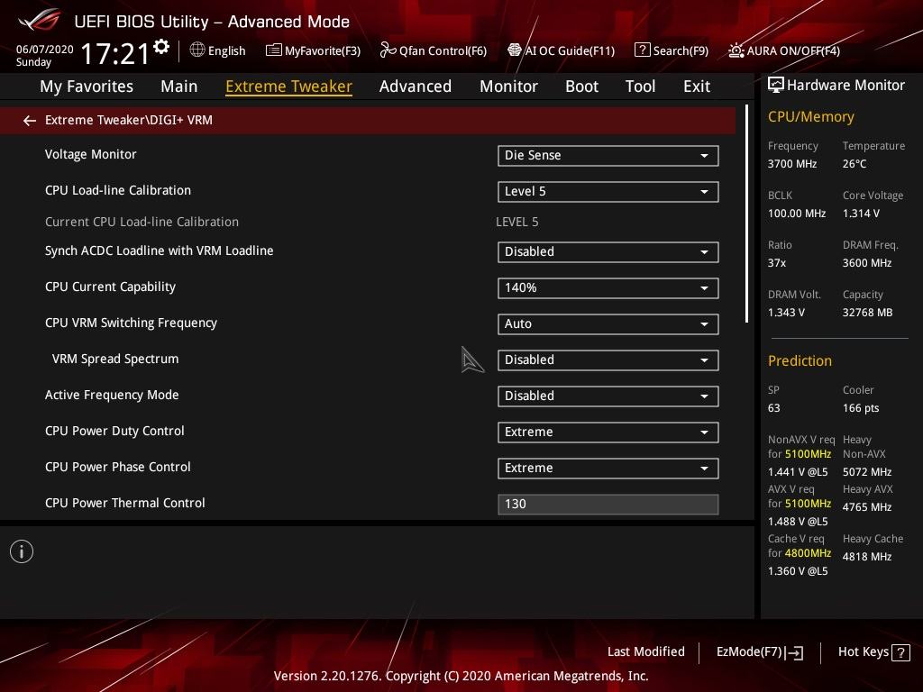Click the Cooler 166 pts value
This screenshot has height=692, width=923.
click(861, 408)
